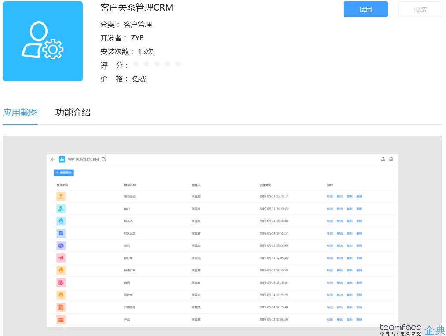Click 移动 in the 客户 row

(340, 209)
